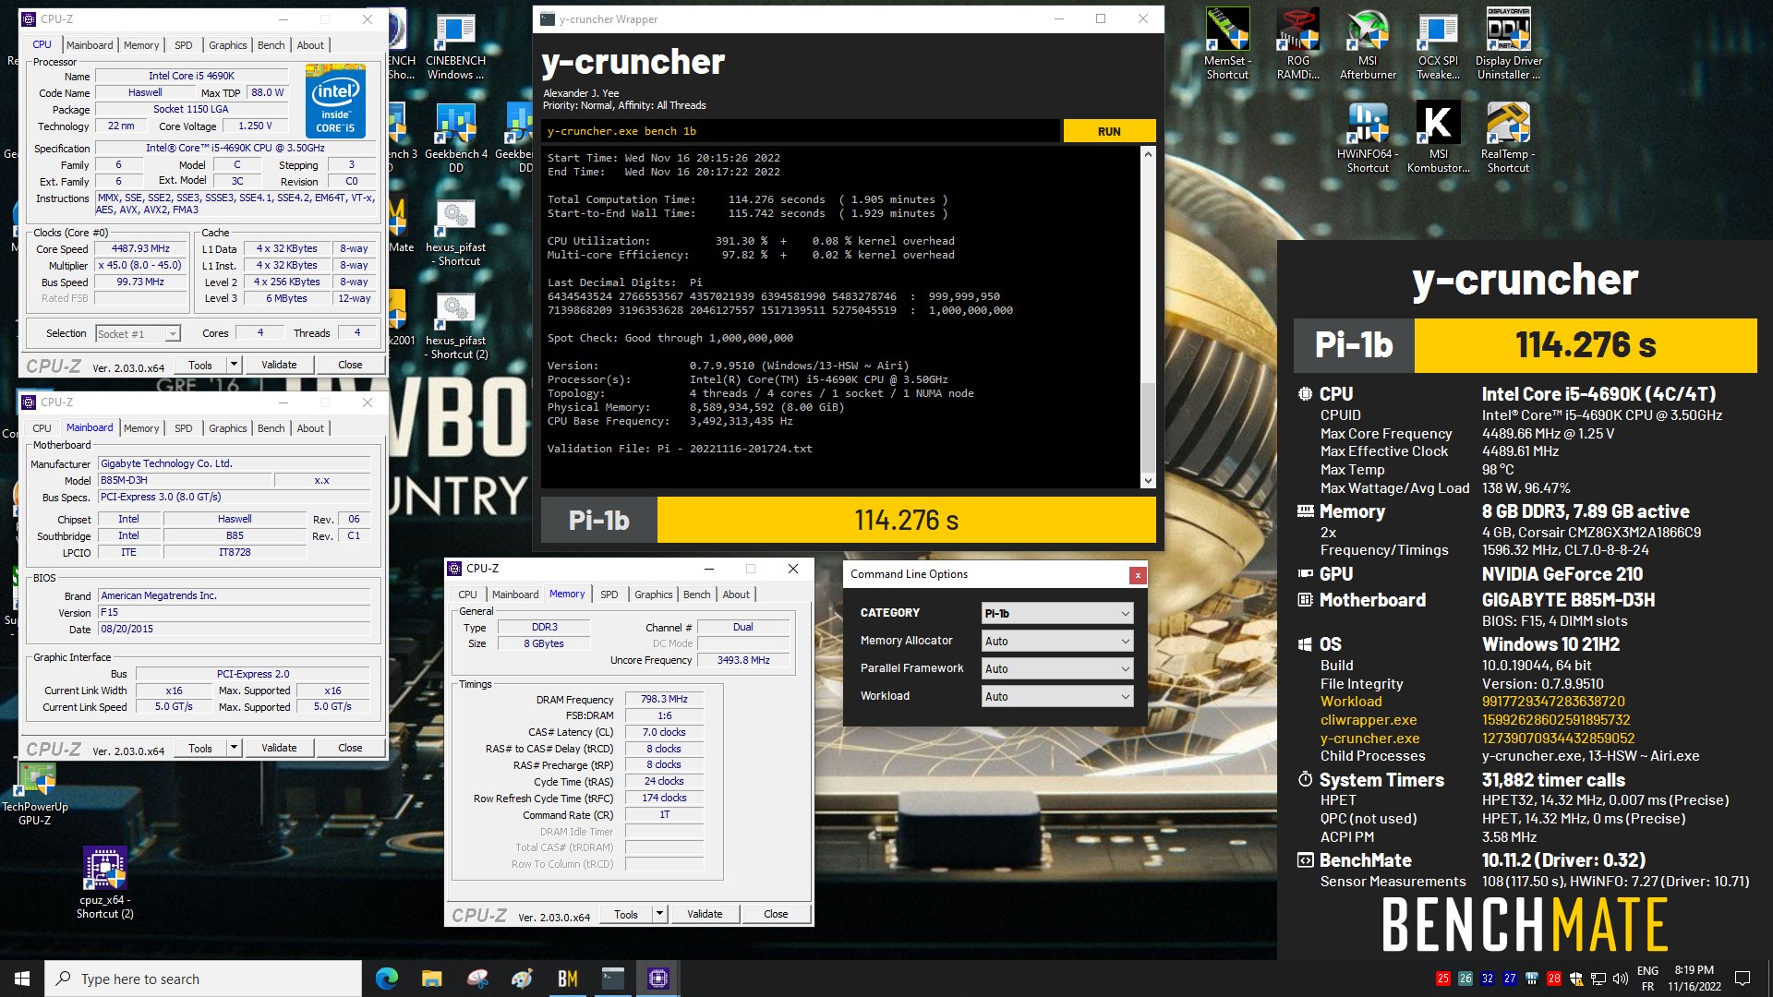Open Tools dropdown arrow in CPU tab window
Image resolution: width=1773 pixels, height=997 pixels.
tap(234, 365)
